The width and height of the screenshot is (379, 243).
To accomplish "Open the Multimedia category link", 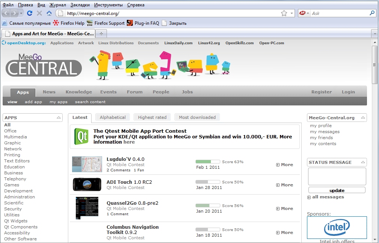I will (x=15, y=137).
